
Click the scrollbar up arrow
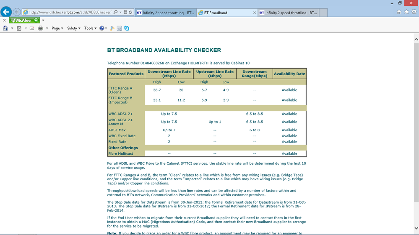click(416, 39)
